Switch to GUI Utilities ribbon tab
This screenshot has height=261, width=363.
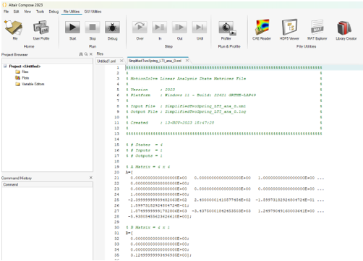[93, 12]
